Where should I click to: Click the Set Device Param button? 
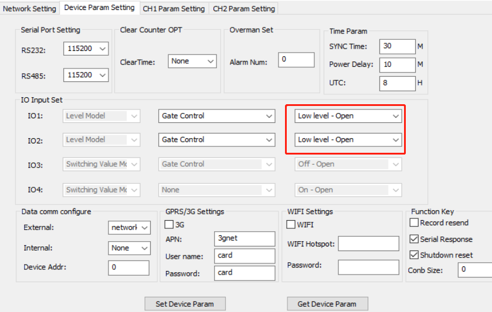pyautogui.click(x=185, y=304)
